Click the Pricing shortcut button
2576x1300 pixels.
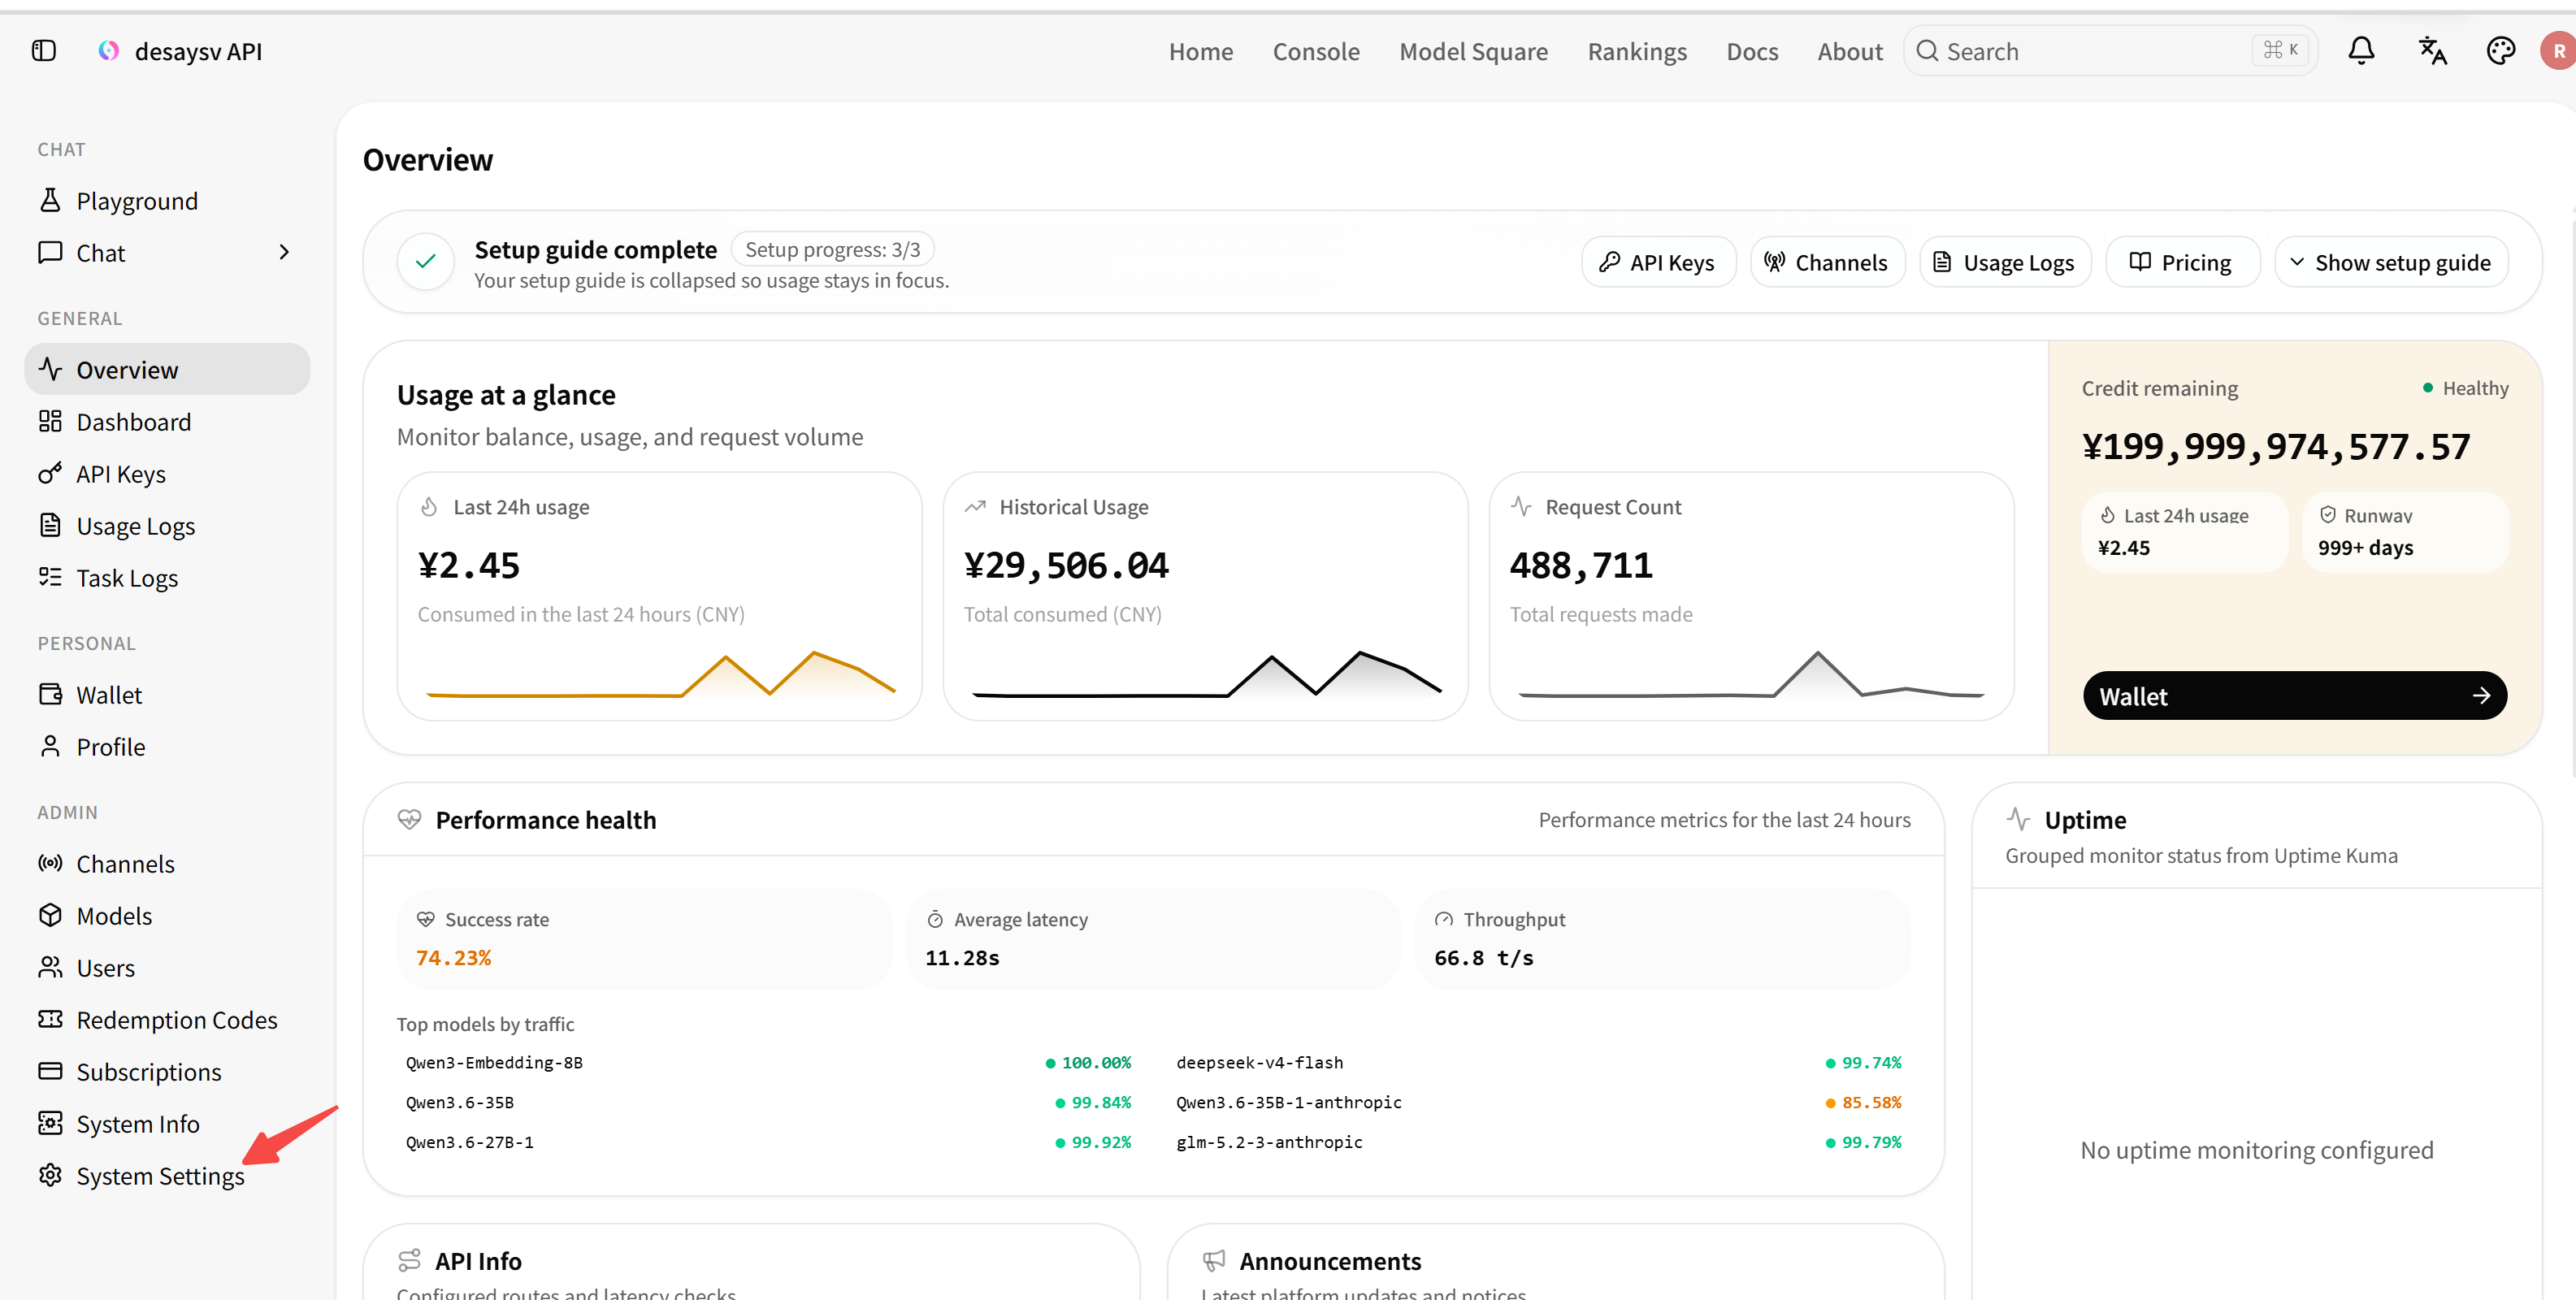(x=2182, y=263)
